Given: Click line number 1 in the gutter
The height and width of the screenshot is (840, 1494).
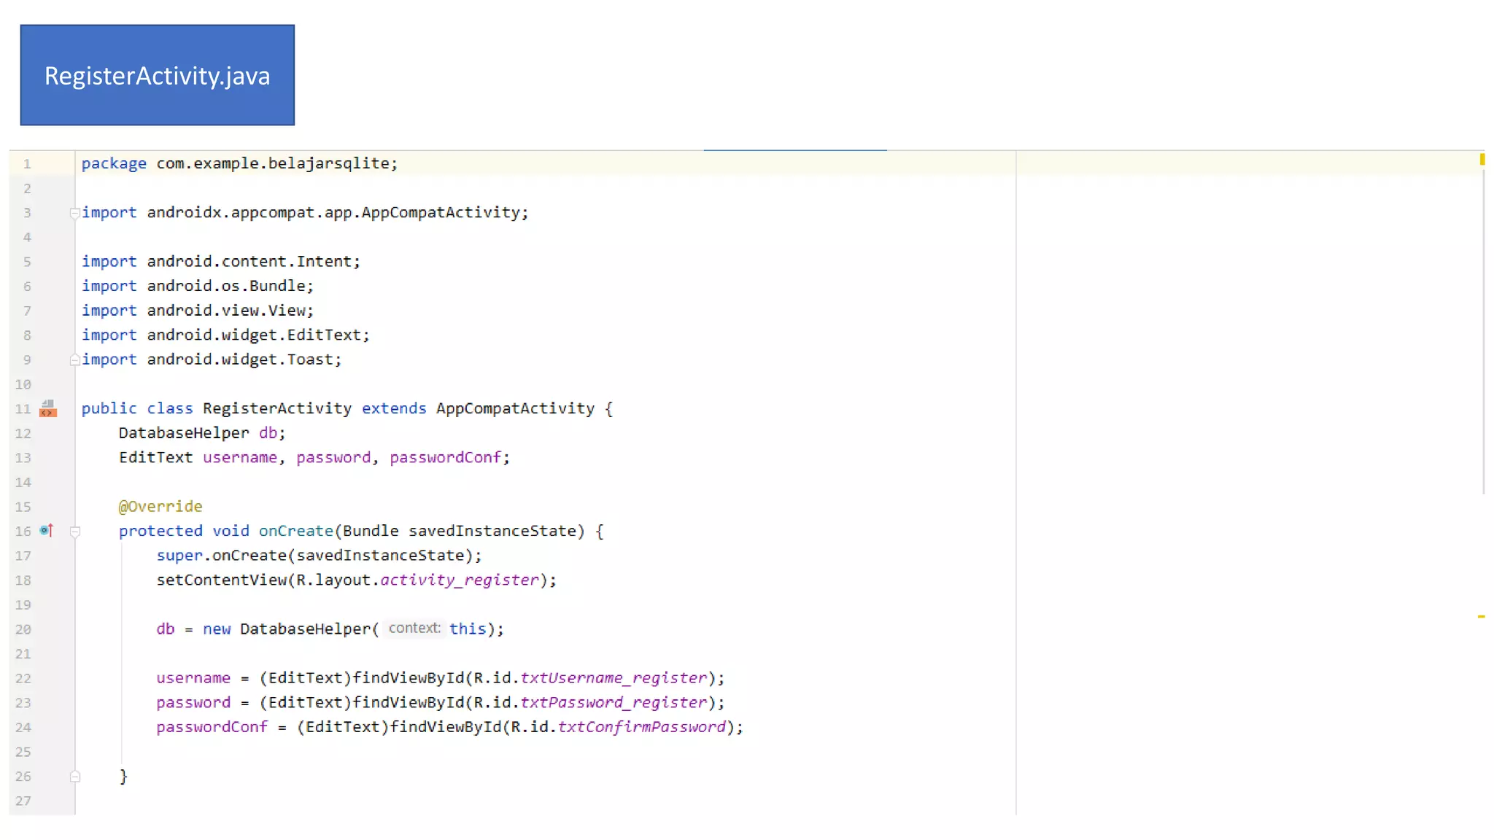Looking at the screenshot, I should pos(27,164).
